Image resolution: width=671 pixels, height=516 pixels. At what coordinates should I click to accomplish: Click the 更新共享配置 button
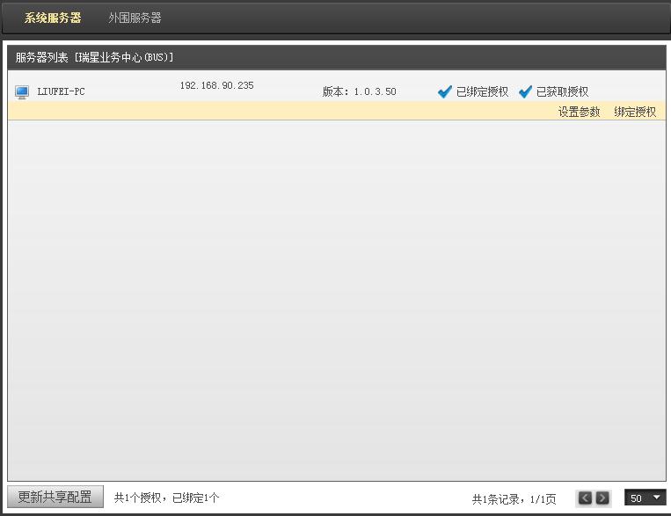[55, 497]
